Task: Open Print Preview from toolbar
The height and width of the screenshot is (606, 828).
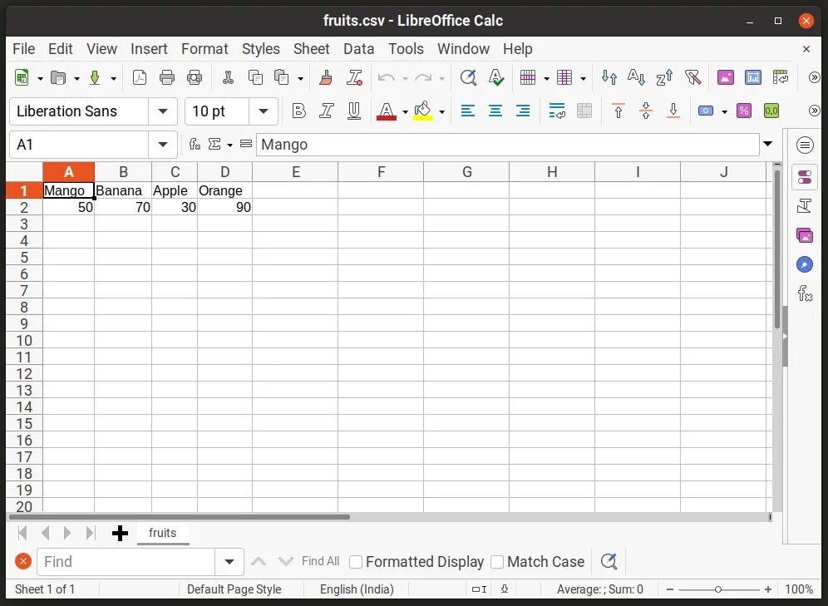Action: click(x=195, y=77)
